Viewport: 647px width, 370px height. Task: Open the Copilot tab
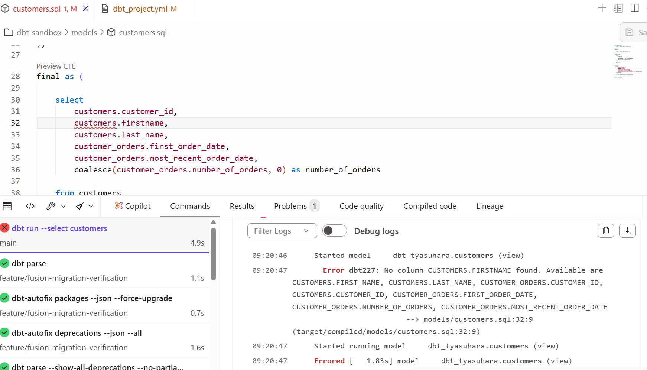coord(133,206)
